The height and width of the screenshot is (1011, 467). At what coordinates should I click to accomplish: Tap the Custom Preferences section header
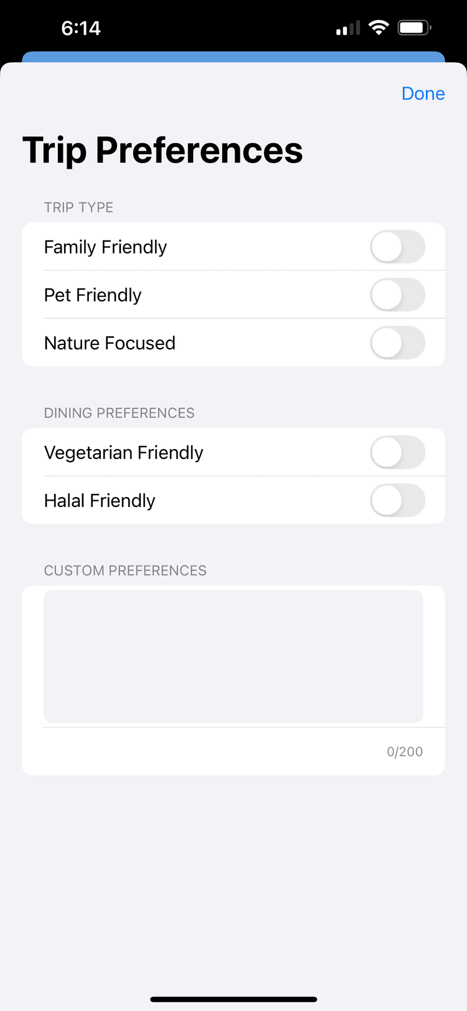tap(125, 571)
